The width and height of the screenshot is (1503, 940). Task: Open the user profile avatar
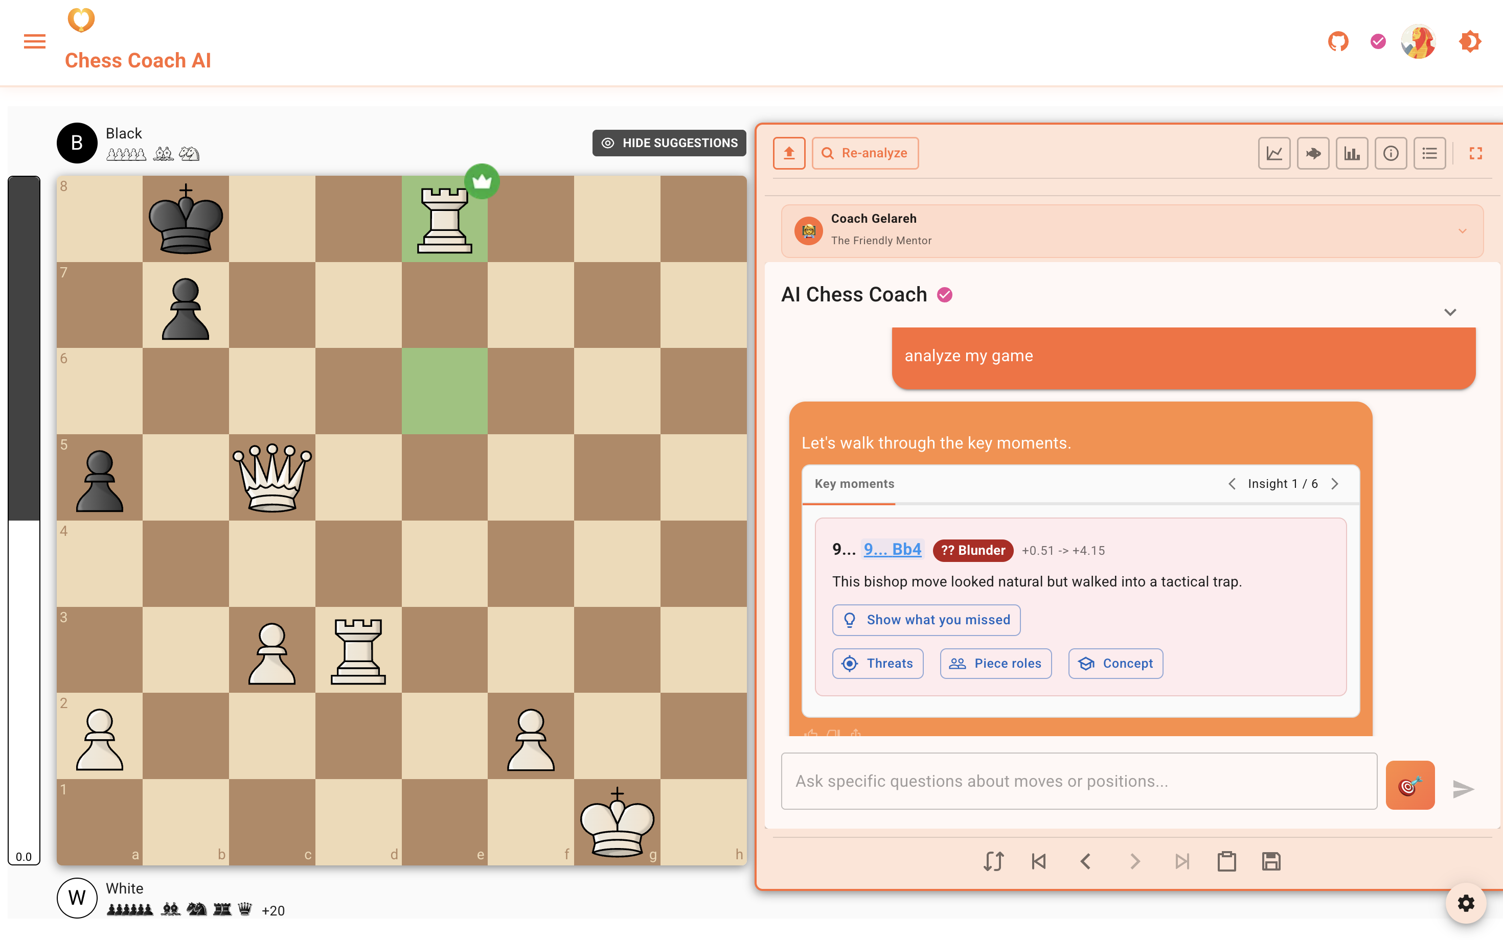1418,42
